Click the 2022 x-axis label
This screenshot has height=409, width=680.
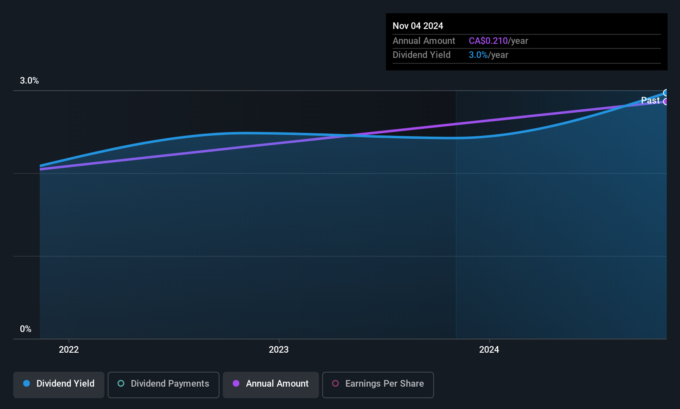pyautogui.click(x=69, y=350)
